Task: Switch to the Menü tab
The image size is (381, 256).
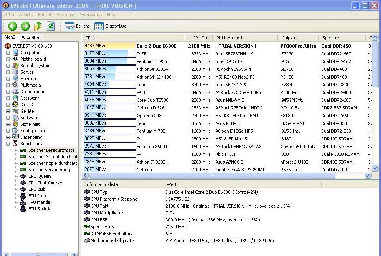Action: point(10,37)
